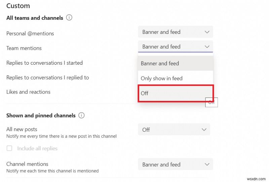Click the All teams and channels heading

35,18
